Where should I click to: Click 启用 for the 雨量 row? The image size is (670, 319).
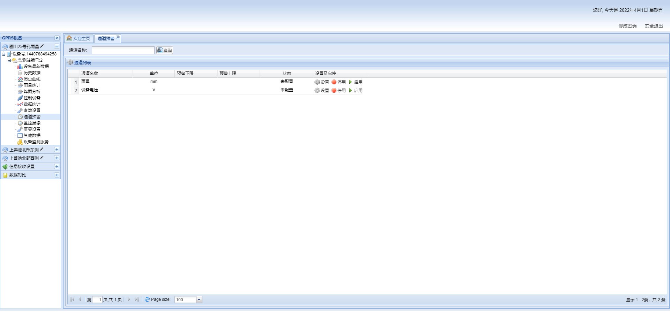[356, 82]
